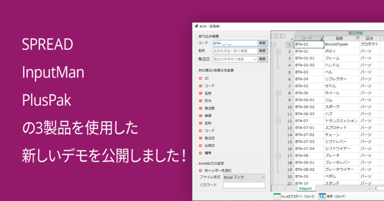Click the パスワード input field
The image size is (384, 201).
[244, 185]
